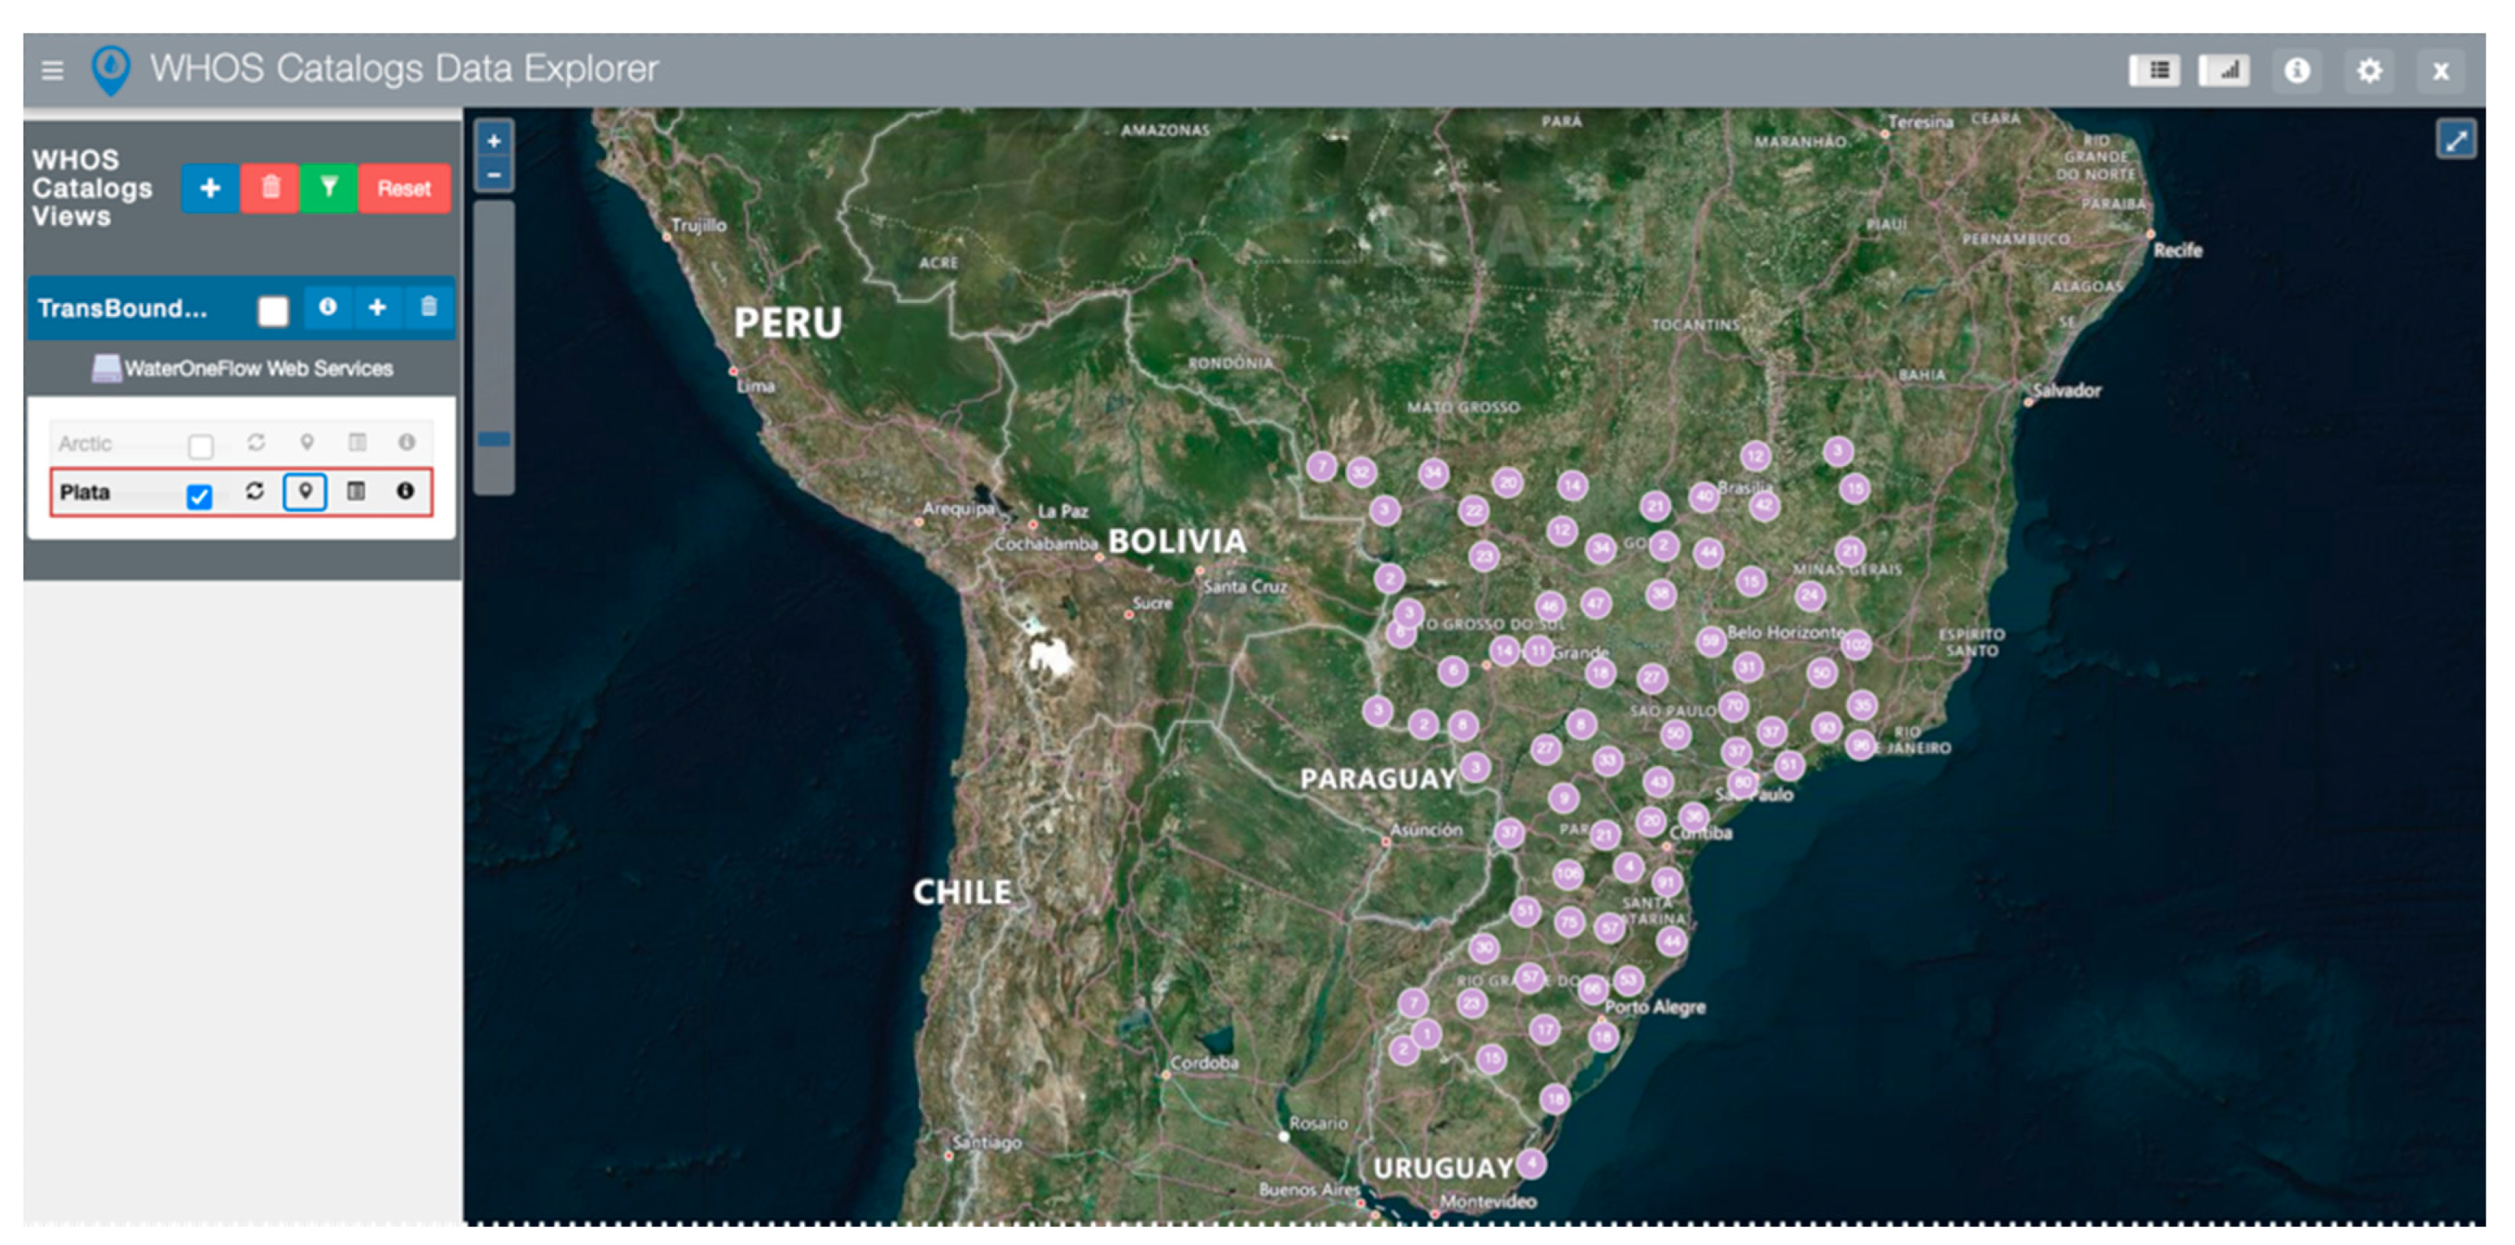Select the TransBound view header
This screenshot has width=2515, height=1245.
pos(123,309)
